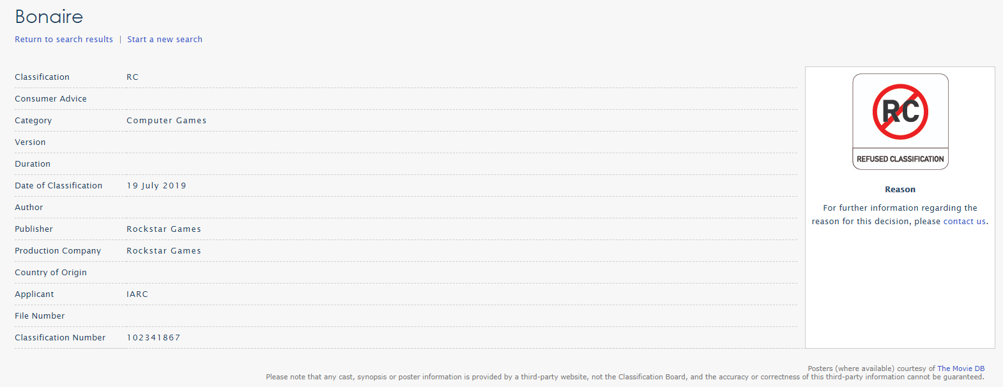Click the RC Refused Classification icon
The height and width of the screenshot is (387, 1003).
[900, 121]
